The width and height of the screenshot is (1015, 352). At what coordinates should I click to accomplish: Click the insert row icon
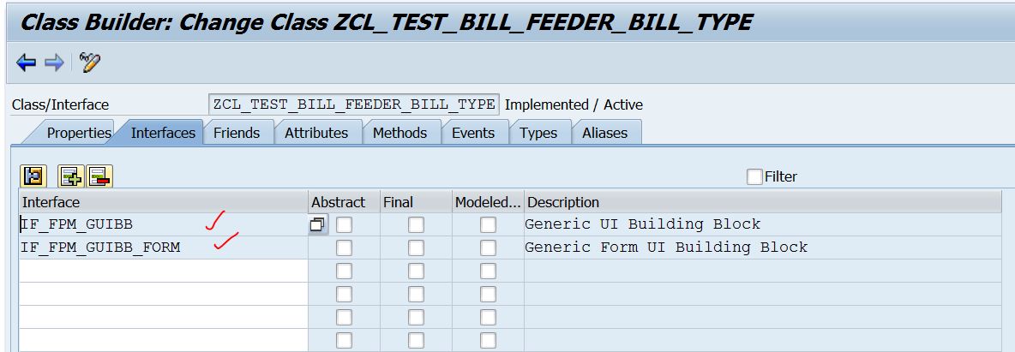click(70, 176)
